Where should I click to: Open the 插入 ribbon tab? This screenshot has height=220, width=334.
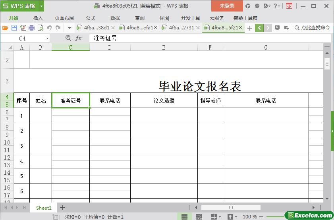click(x=38, y=18)
